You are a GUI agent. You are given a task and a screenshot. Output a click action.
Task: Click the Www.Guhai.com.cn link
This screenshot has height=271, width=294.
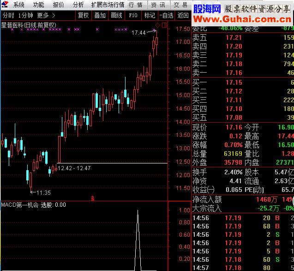242,19
